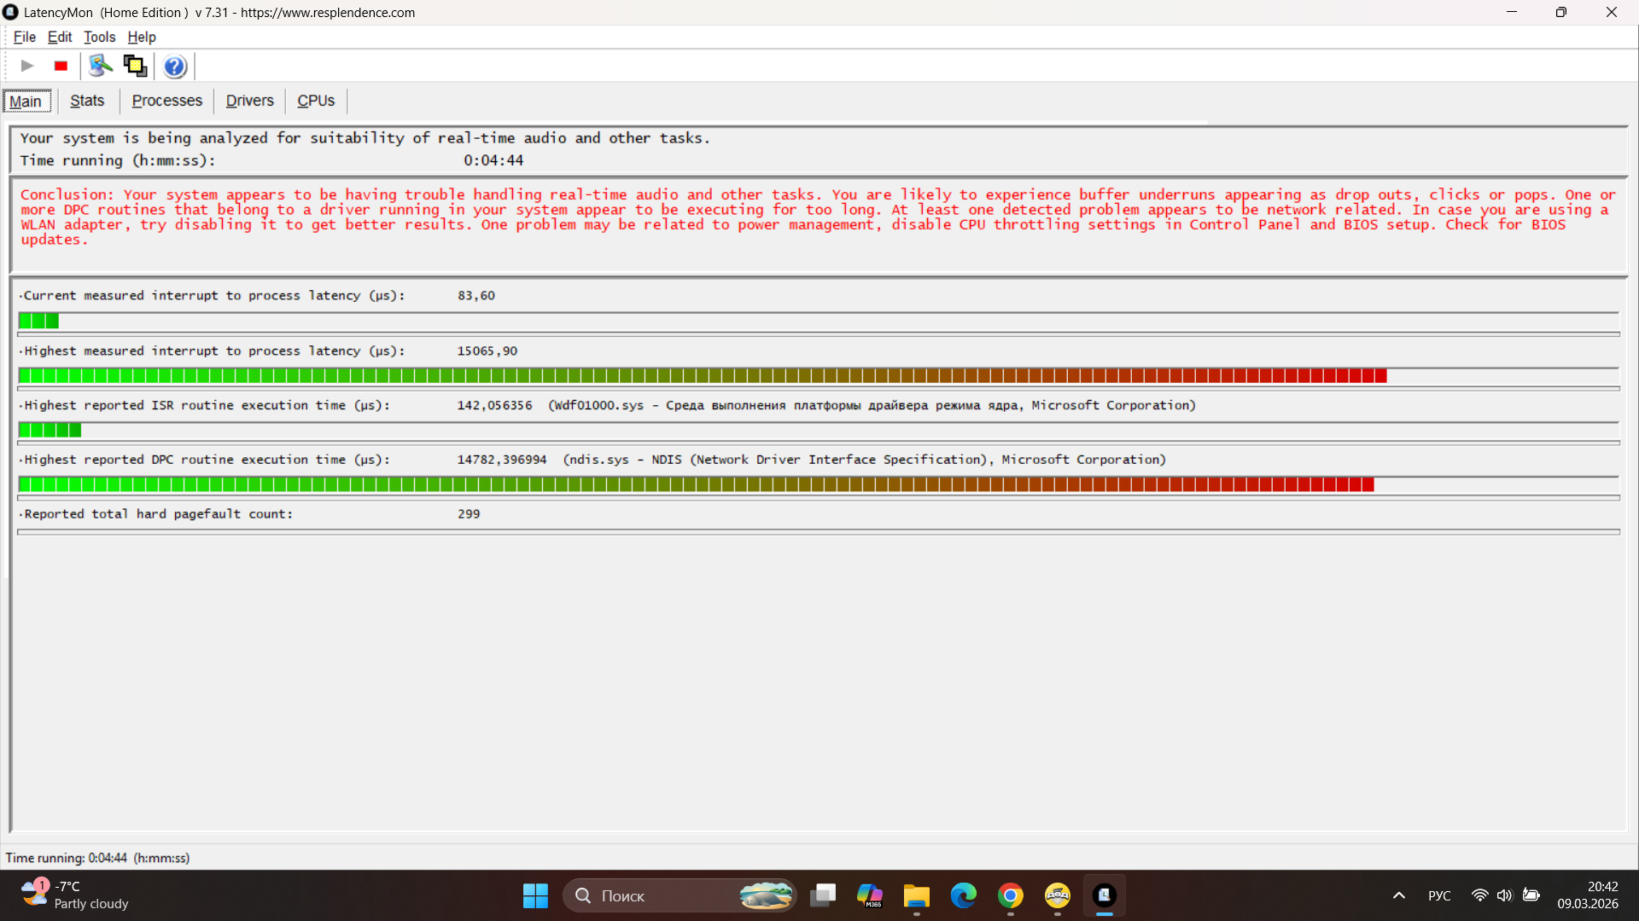Click the red Conclusion text
This screenshot has width=1639, height=921.
coord(818,217)
